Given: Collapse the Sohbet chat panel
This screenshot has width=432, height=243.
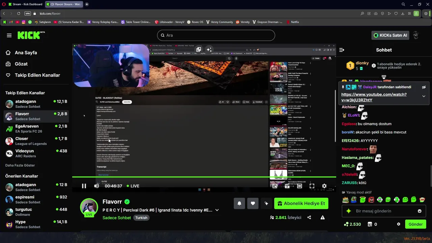Looking at the screenshot, I should [x=342, y=50].
